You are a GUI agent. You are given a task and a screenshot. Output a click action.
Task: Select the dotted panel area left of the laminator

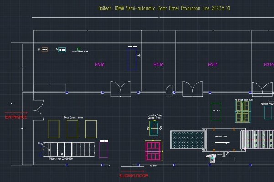coord(187,141)
